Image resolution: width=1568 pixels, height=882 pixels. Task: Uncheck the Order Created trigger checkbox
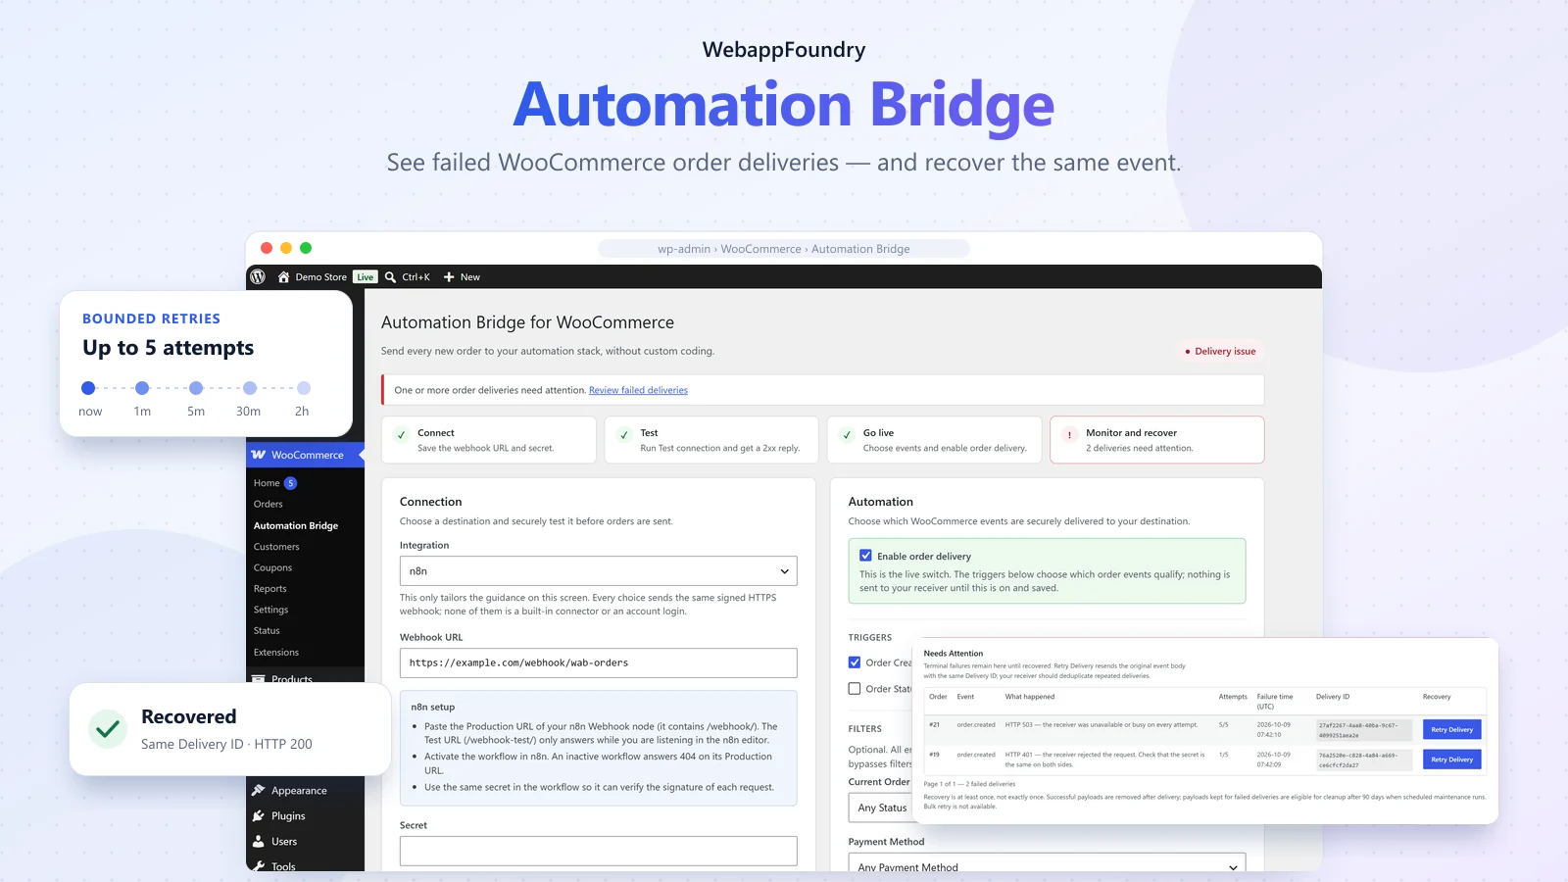point(855,662)
